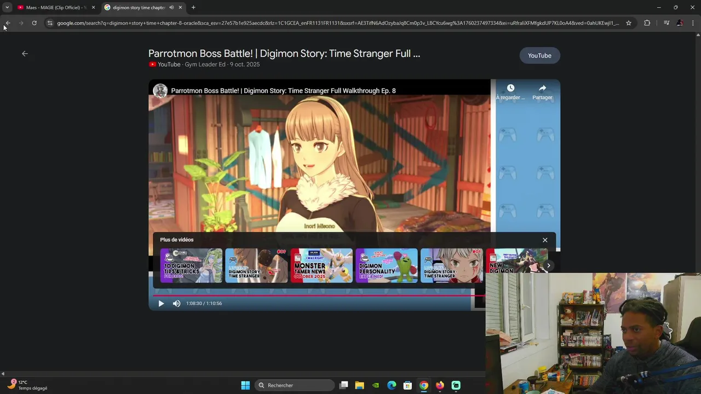
Task: Open Microsoft Store from the taskbar
Action: (407, 385)
